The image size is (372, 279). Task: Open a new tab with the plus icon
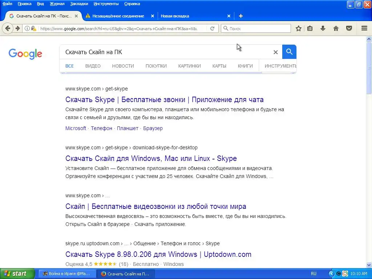[x=240, y=16]
